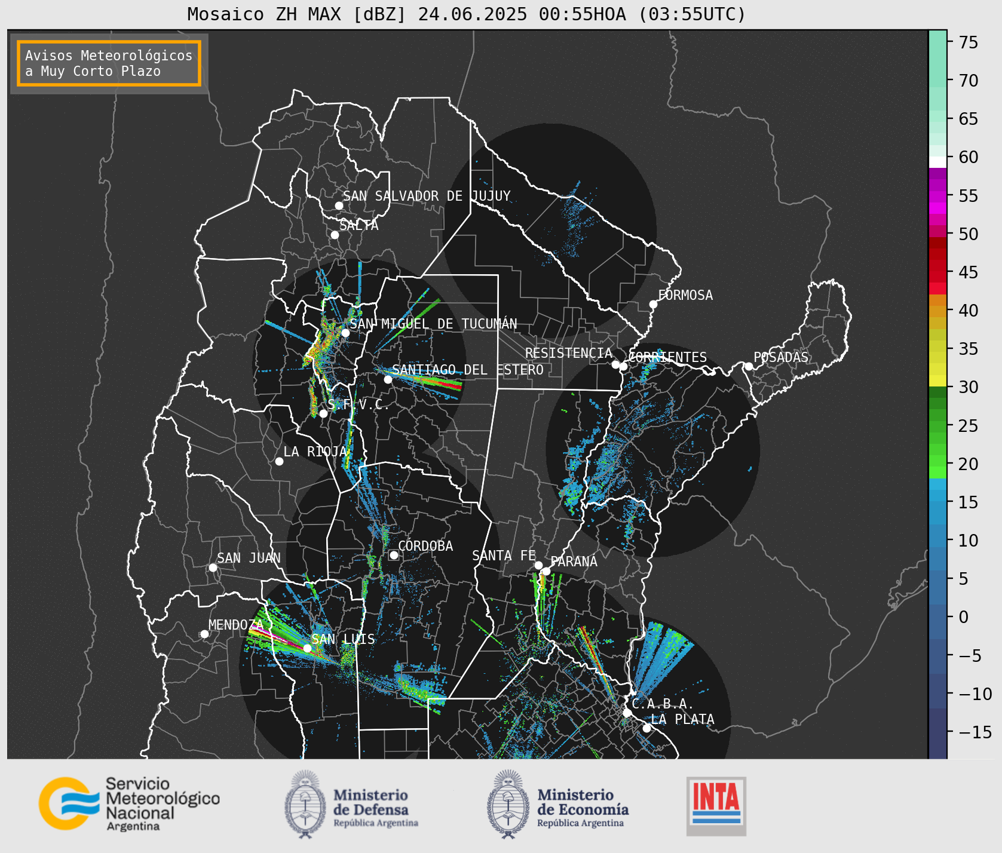This screenshot has width=1002, height=853.
Task: Click the SANTIAGO DEL ESTERO label
Action: pyautogui.click(x=468, y=370)
